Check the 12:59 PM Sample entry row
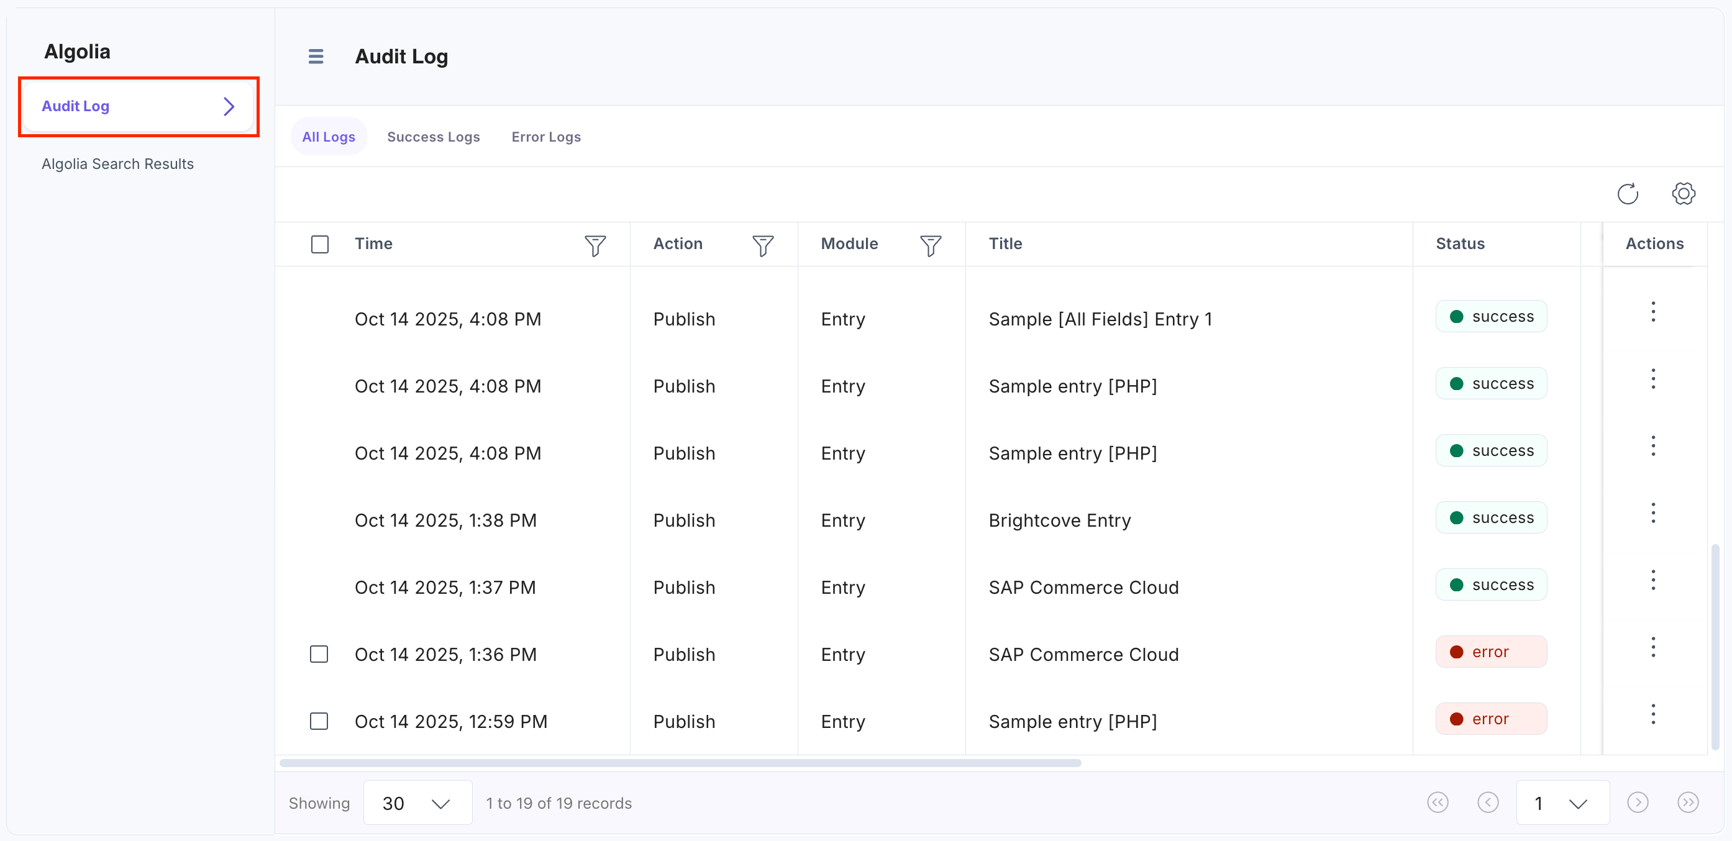This screenshot has height=841, width=1732. click(319, 721)
